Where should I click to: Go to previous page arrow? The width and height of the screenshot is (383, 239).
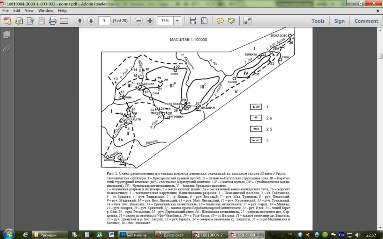pos(80,21)
